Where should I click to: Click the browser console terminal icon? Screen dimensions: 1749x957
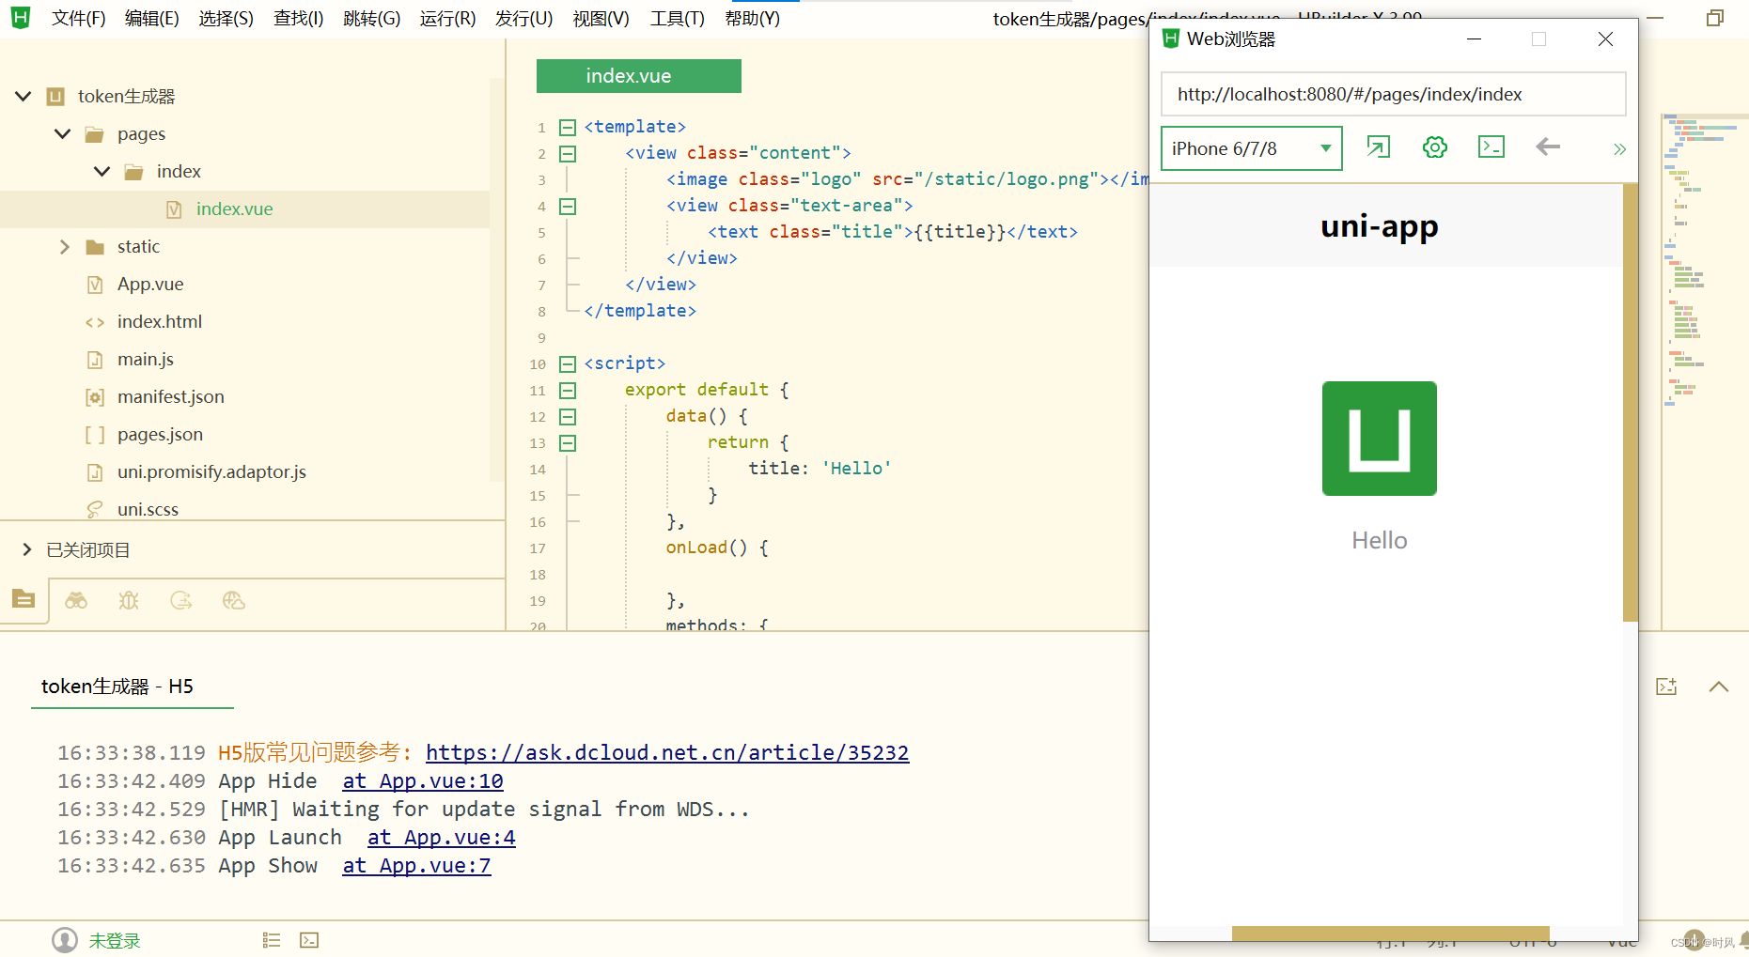1491,147
